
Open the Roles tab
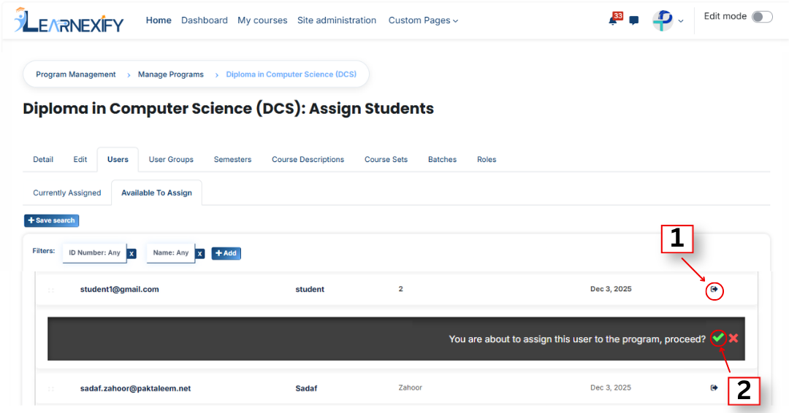coord(487,159)
